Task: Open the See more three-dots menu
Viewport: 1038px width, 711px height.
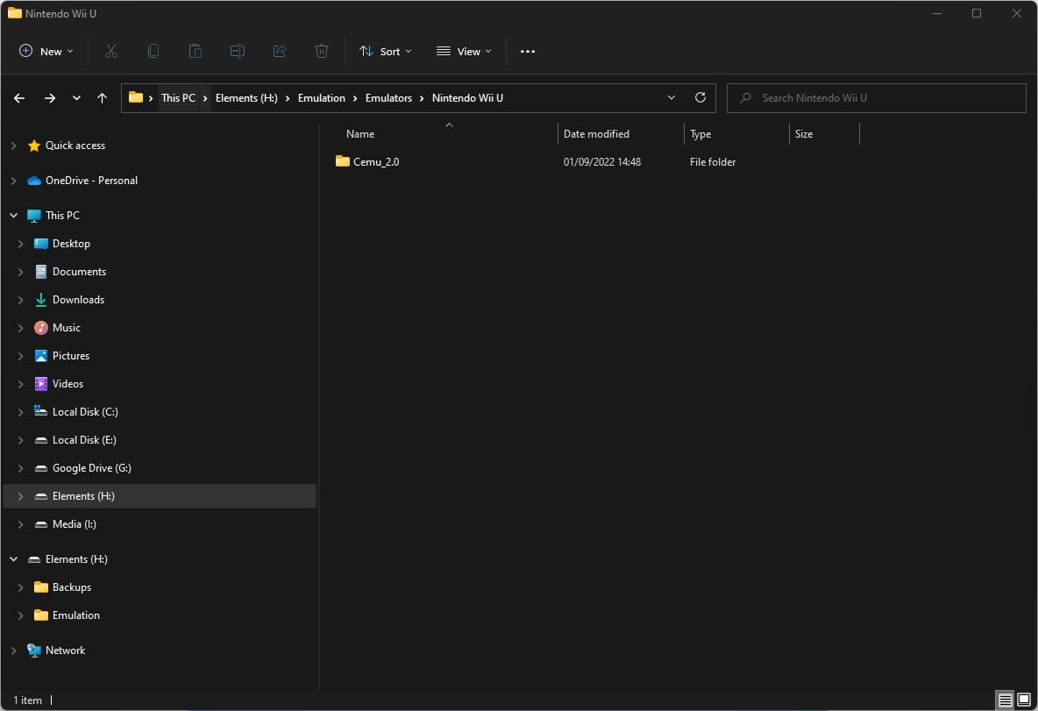Action: [527, 52]
